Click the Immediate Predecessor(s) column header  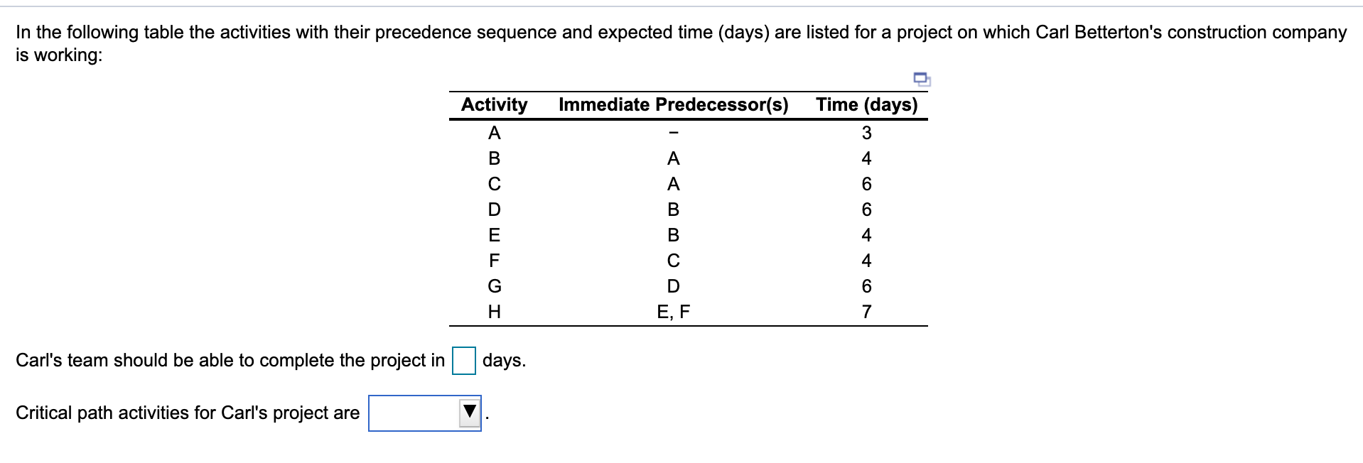click(x=673, y=104)
